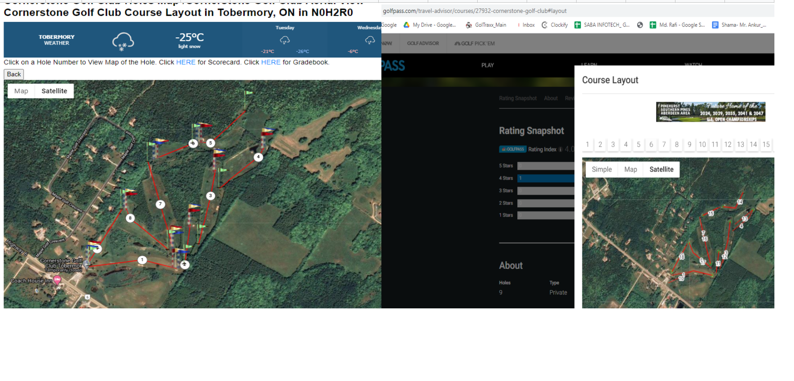
Task: Jump to About via the section nav link
Action: click(x=551, y=98)
